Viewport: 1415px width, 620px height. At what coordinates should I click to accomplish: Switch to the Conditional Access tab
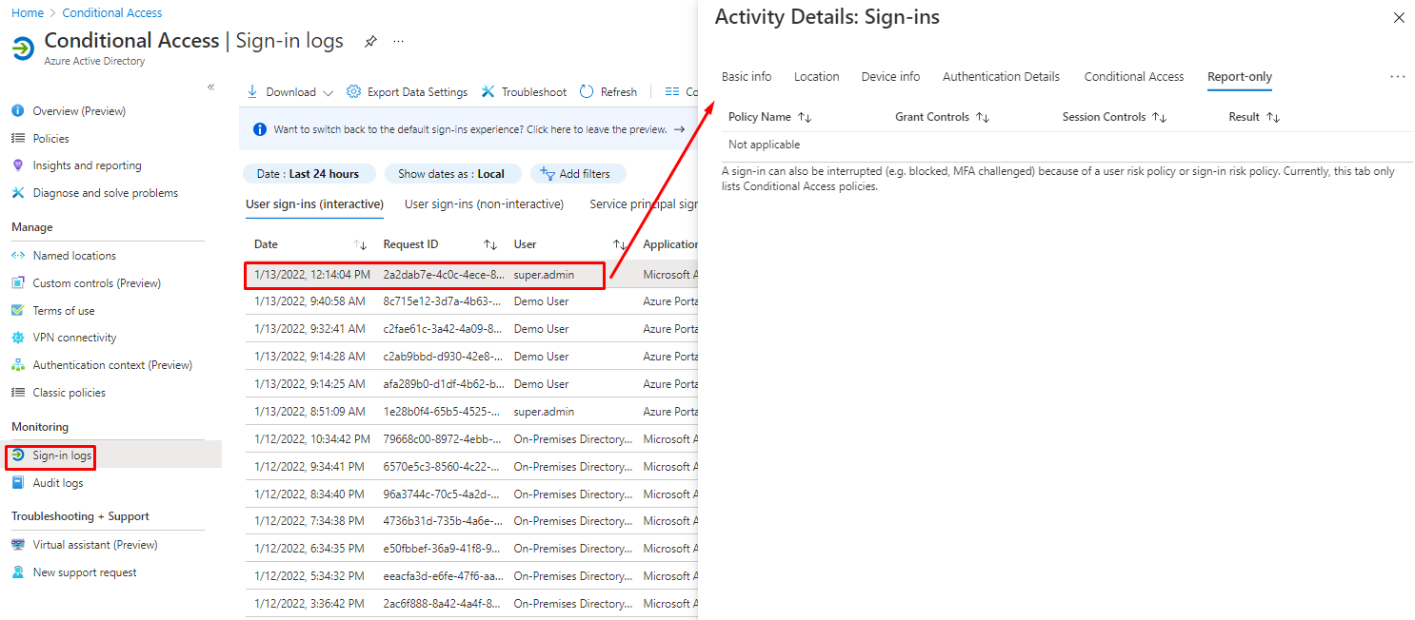coord(1133,77)
